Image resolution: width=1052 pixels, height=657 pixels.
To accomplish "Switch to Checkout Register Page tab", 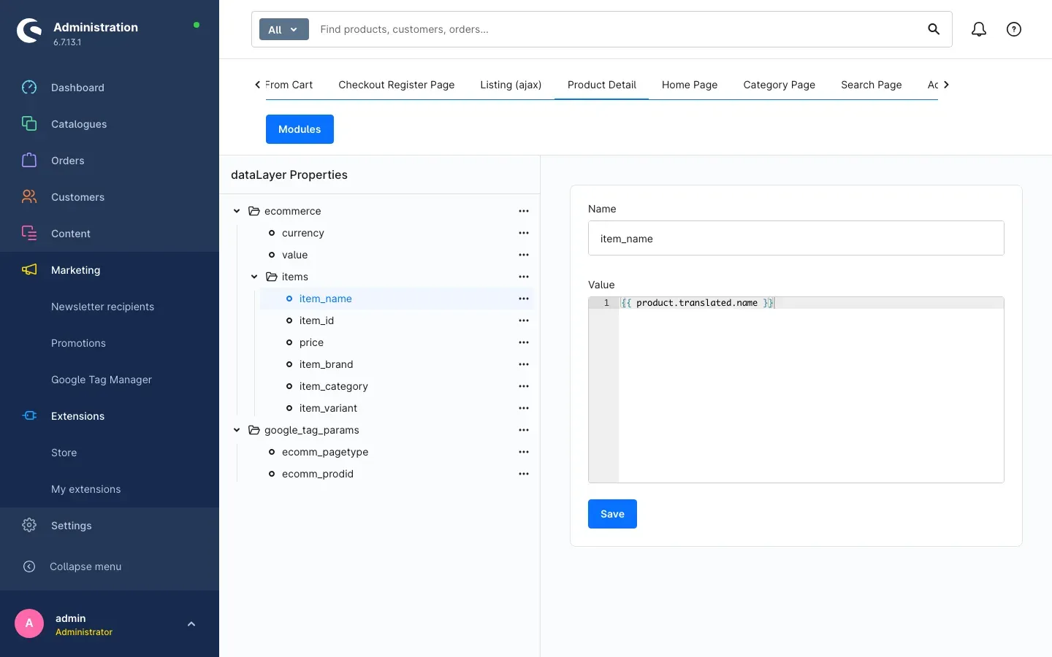I will [x=397, y=85].
